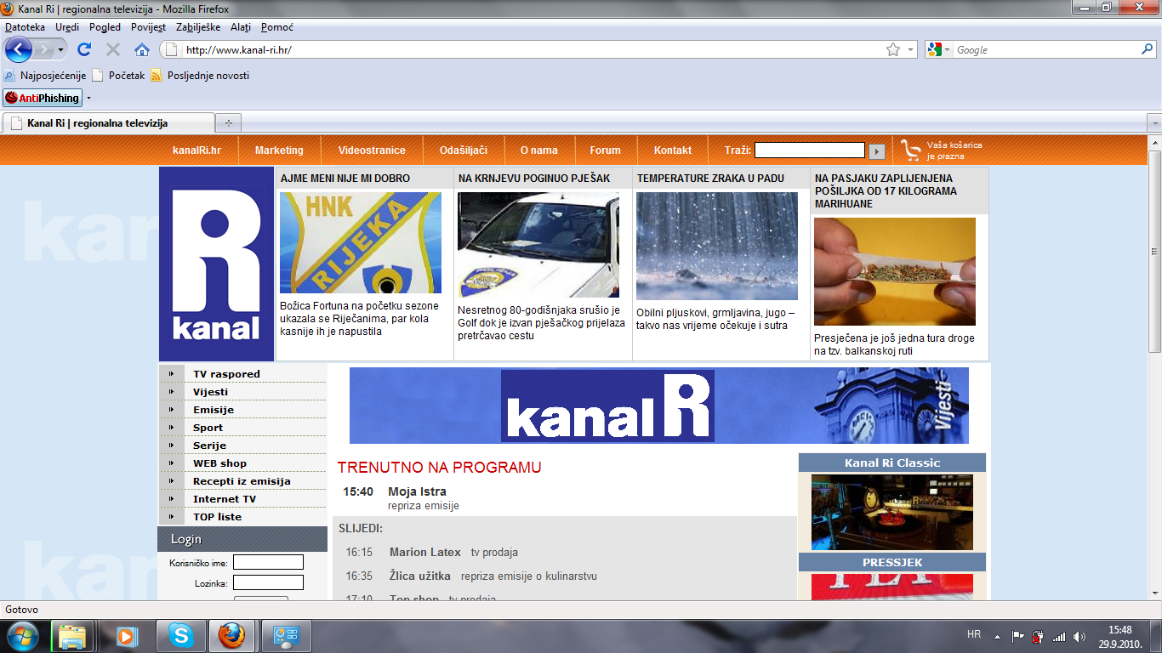Open the AntiPhishing toolbar dropdown arrow

click(x=88, y=99)
